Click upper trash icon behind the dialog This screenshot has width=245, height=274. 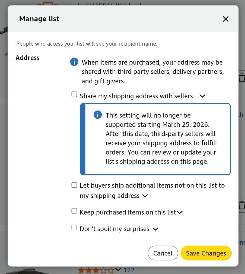pos(242,78)
